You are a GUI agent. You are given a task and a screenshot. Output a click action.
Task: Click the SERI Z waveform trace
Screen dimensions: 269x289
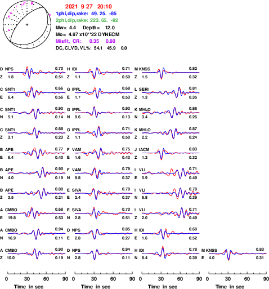pos(171,92)
